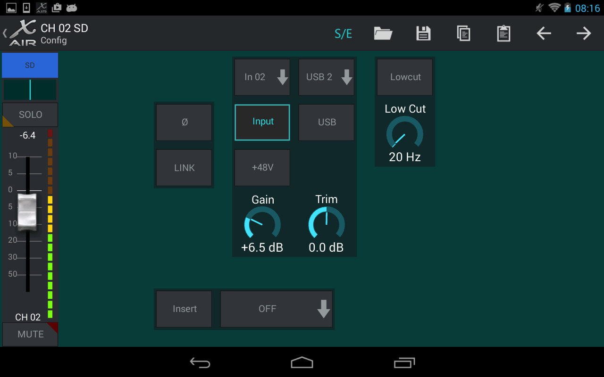Paste channel settings using the paste icon
This screenshot has width=604, height=377.
tap(503, 33)
